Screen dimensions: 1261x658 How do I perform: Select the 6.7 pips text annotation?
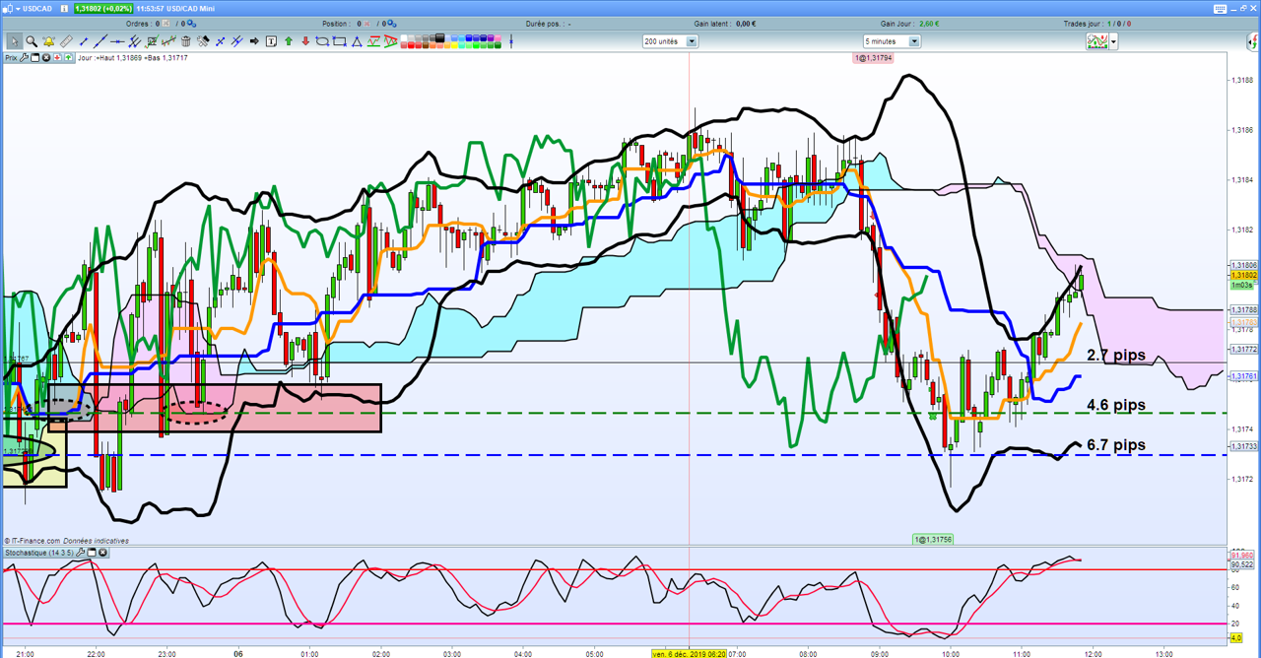coord(1116,445)
